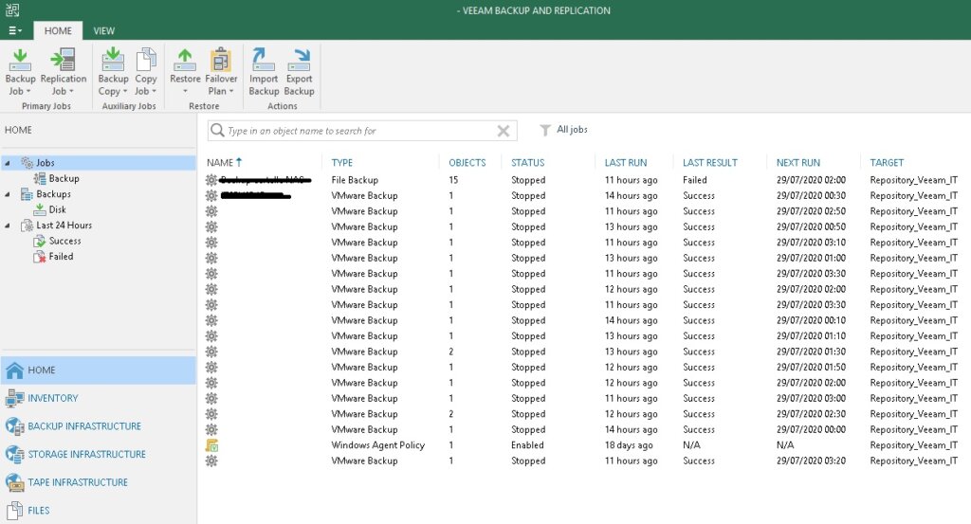Collapse the Last 24 Hours node

[9, 226]
